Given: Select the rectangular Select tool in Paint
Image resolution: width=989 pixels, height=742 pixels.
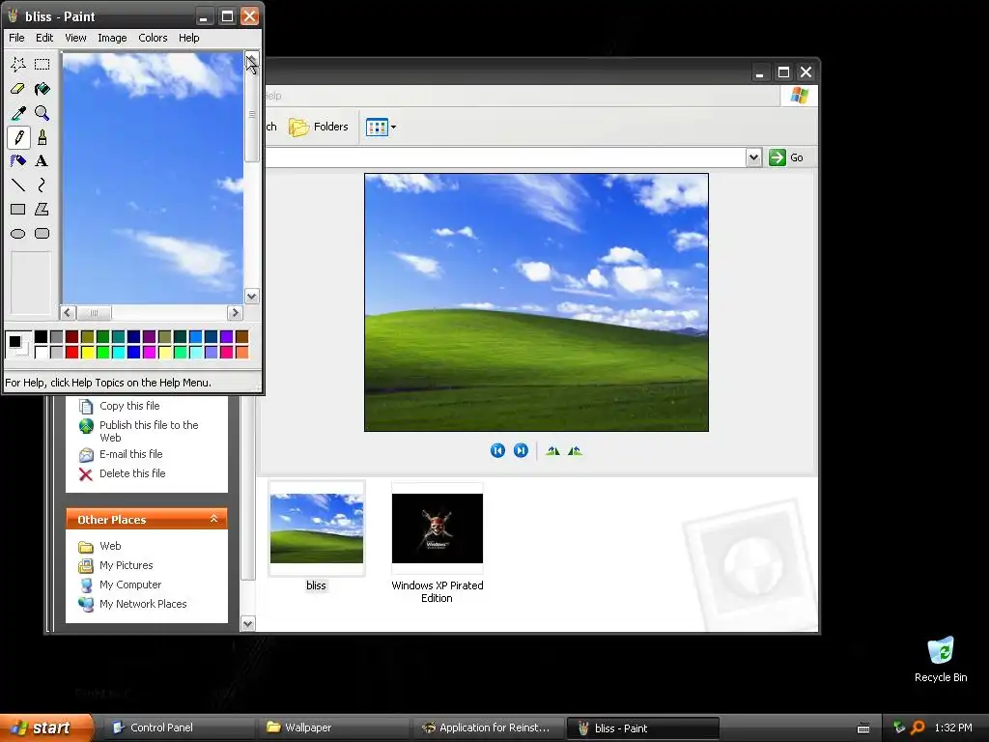Looking at the screenshot, I should [42, 65].
